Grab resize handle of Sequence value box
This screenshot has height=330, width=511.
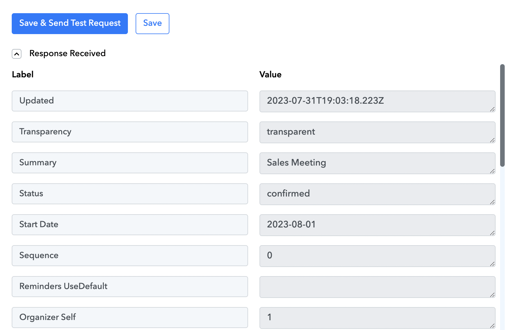492,264
